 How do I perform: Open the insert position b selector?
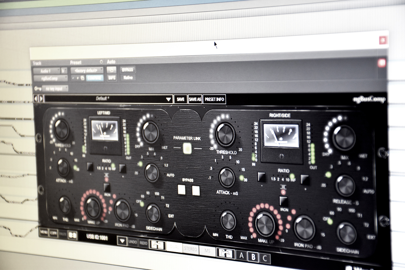64,71
